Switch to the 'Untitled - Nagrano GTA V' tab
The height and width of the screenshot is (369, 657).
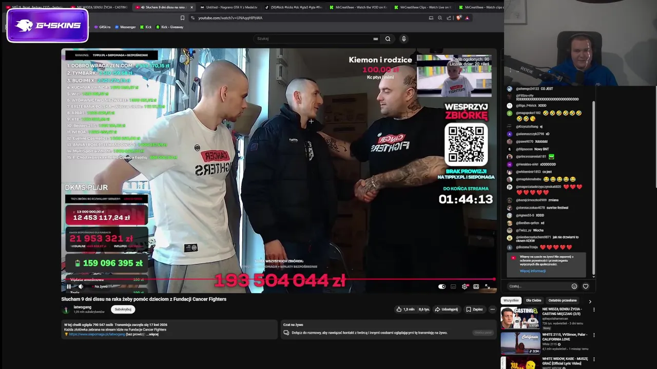pos(228,7)
